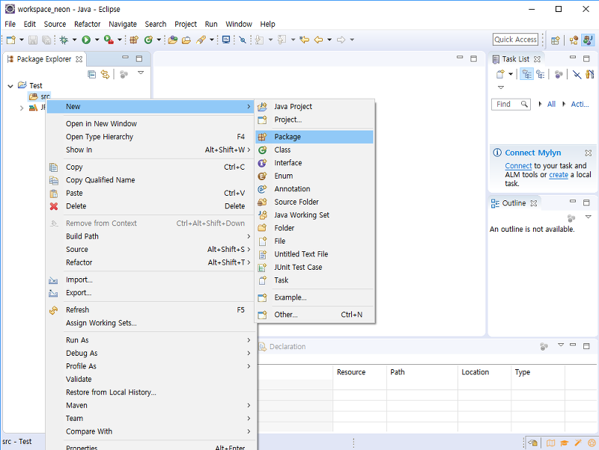
Task: Click the Resource column header
Action: point(359,372)
